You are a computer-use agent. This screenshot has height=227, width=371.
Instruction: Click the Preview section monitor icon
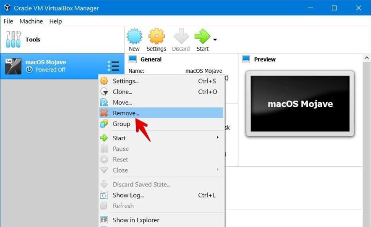pyautogui.click(x=246, y=59)
